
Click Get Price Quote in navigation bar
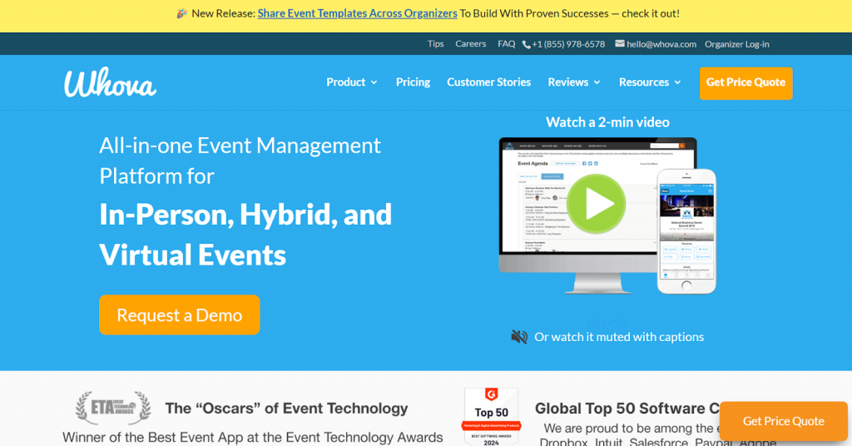pos(746,83)
